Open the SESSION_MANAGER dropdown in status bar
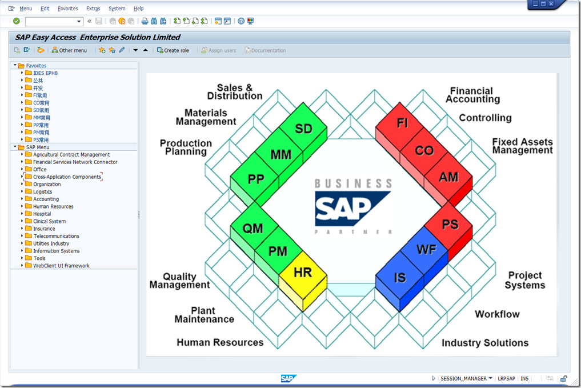 [491, 378]
